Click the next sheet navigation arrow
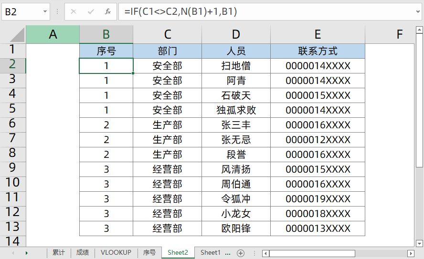 tap(27, 253)
